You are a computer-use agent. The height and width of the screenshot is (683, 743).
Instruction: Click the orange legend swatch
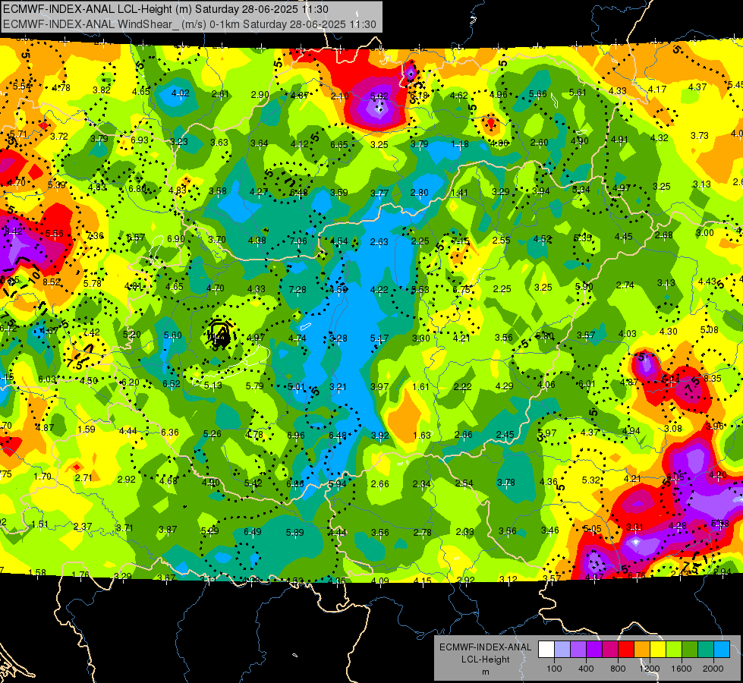[641, 650]
